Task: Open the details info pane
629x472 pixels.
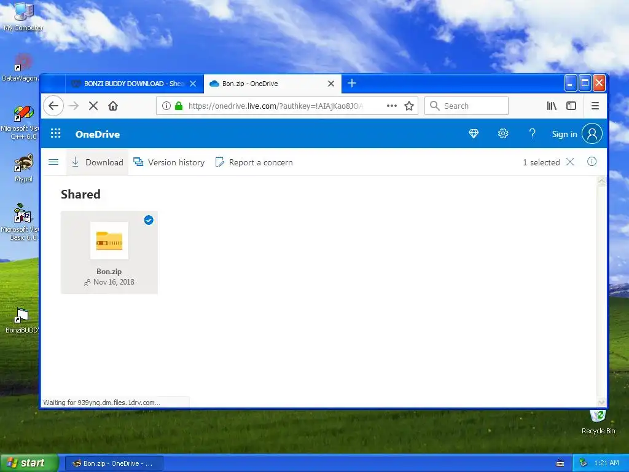Action: pos(592,162)
